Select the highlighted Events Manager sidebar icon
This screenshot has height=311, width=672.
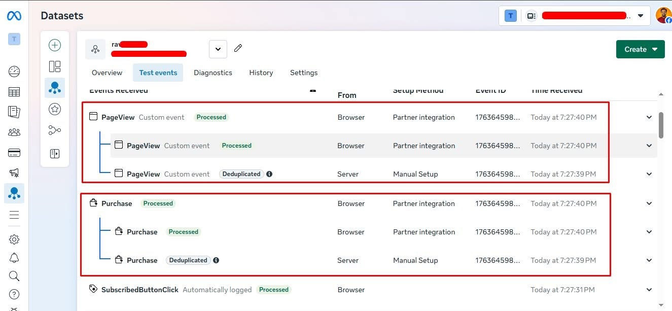pos(14,193)
